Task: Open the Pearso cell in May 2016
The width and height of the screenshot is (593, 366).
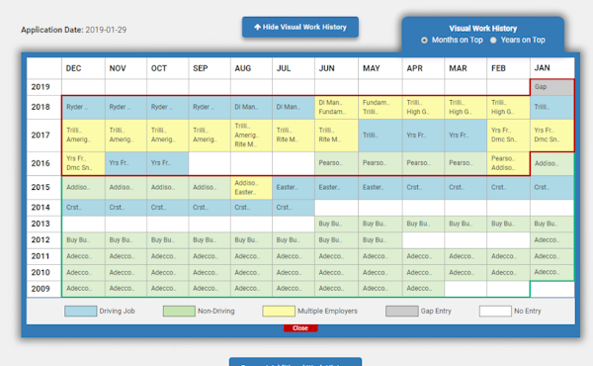Action: (x=381, y=163)
